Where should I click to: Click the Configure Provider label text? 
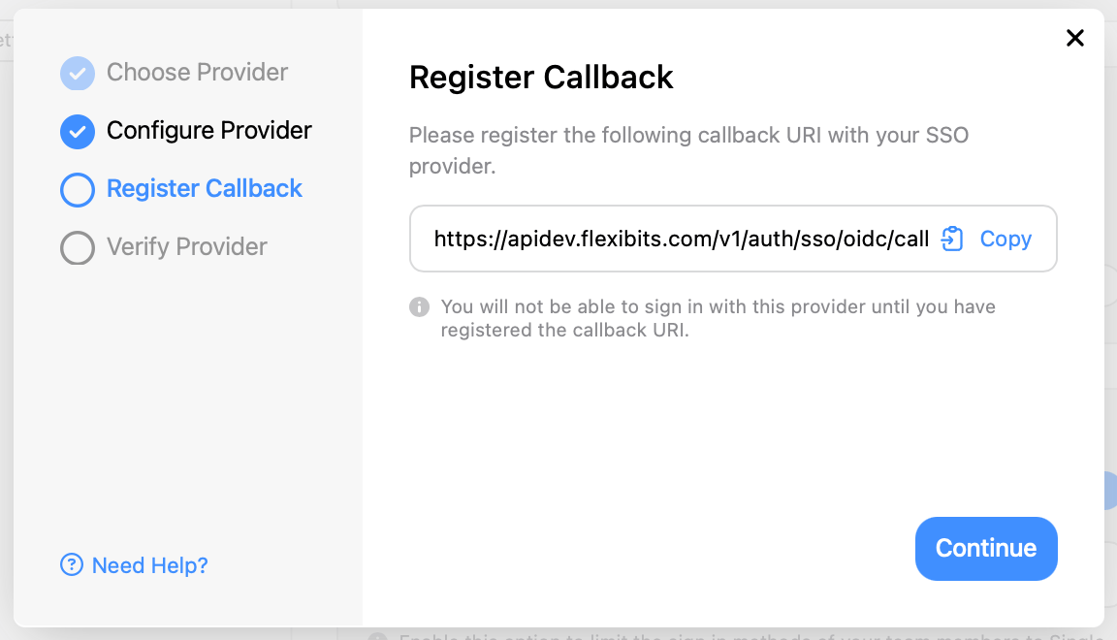coord(208,131)
